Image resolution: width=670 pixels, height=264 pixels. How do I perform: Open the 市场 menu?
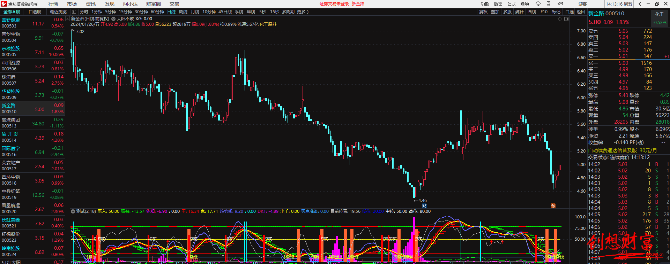point(72,4)
